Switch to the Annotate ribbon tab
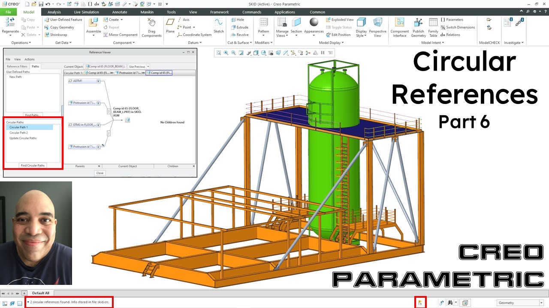 pos(120,12)
